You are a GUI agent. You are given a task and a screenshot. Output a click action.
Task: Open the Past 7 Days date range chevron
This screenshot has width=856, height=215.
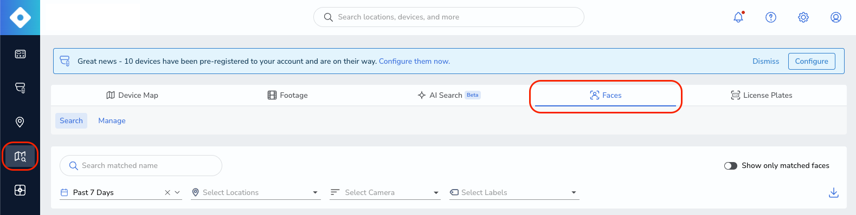[177, 193]
